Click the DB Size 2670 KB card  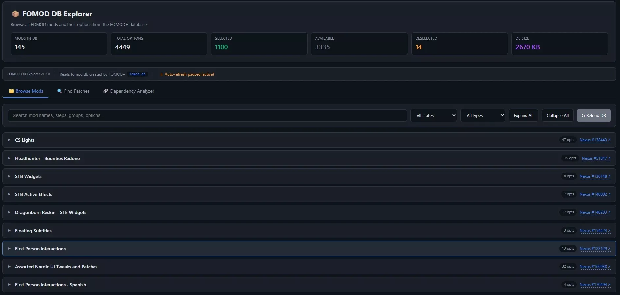[x=560, y=44]
